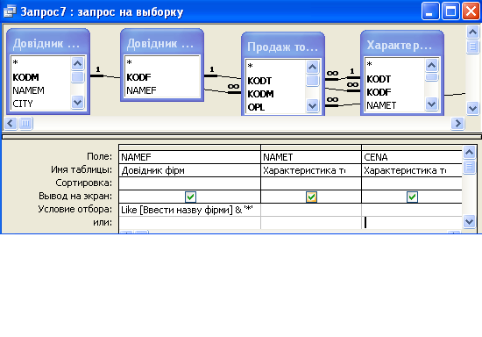Click sort cell under CENA column
This screenshot has width=482, height=337.
pos(412,183)
